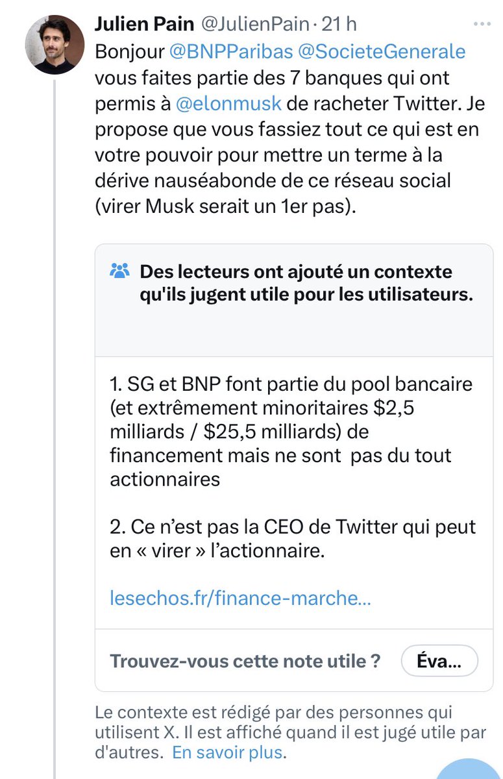
Task: Open the lesechos.fr source link
Action: tap(240, 597)
